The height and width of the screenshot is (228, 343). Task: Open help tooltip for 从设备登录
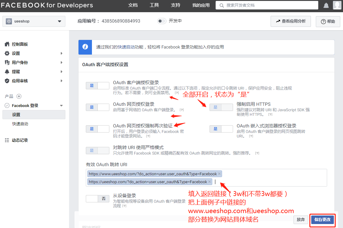(124, 206)
